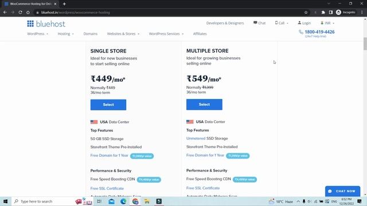367x206 pixels.
Task: Open Developers & Designers link
Action: click(225, 23)
